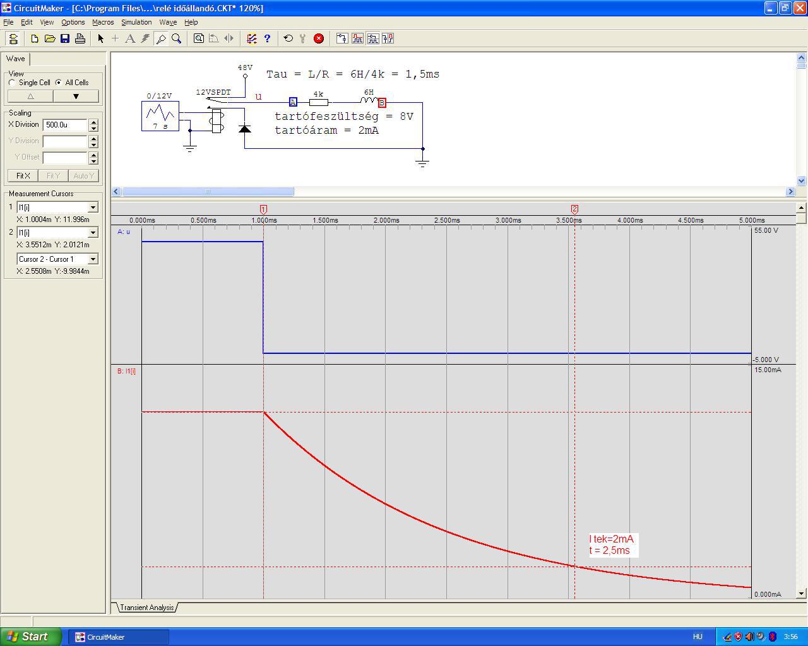Open the Simulation menu
The height and width of the screenshot is (646, 808).
click(x=136, y=22)
